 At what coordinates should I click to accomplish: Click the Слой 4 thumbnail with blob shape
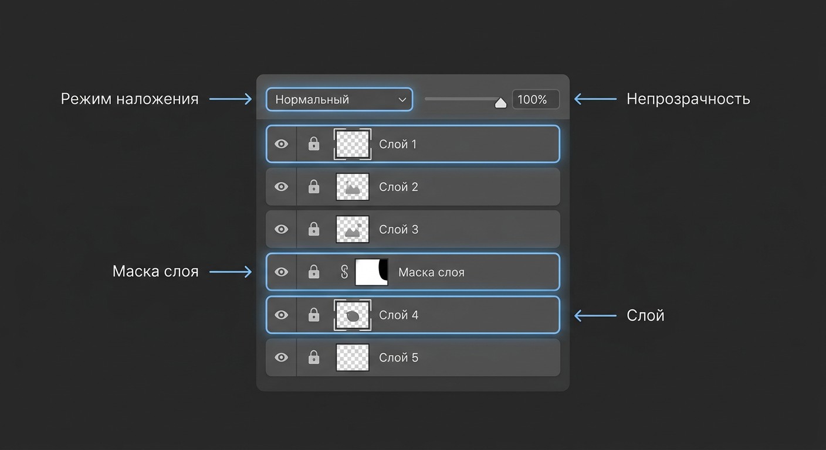[x=353, y=315]
